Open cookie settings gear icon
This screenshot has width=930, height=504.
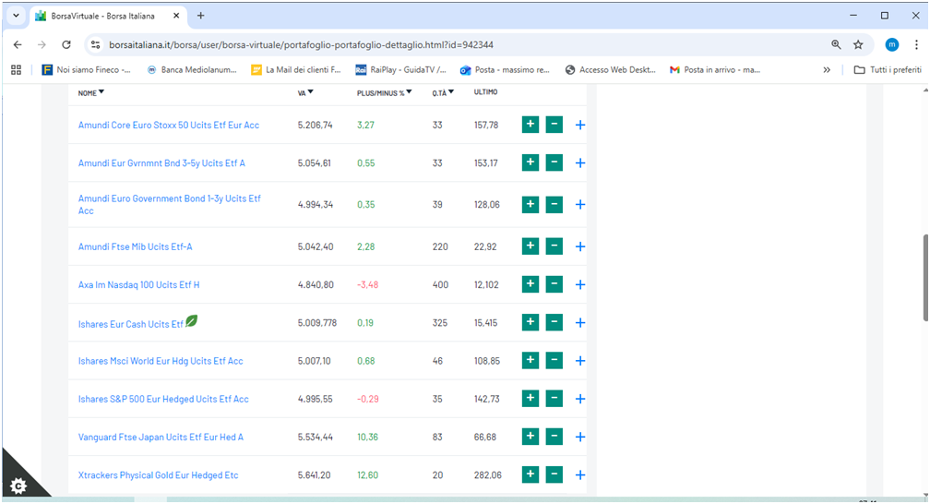[18, 486]
